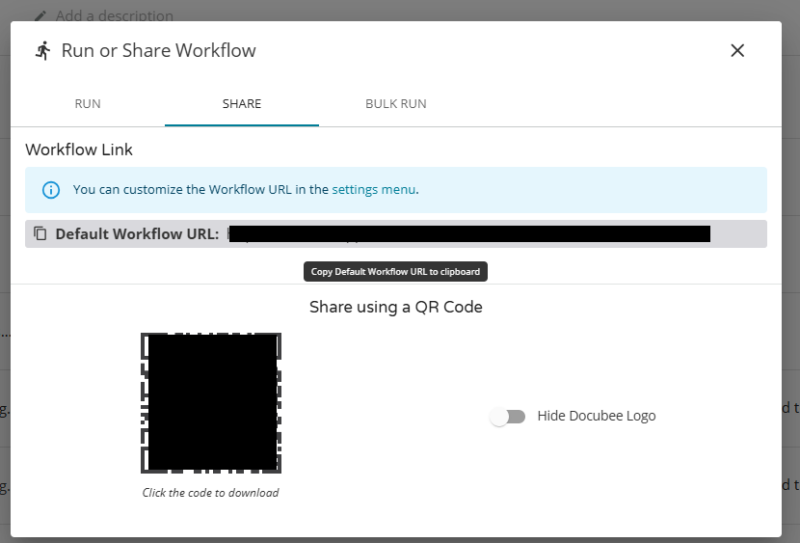This screenshot has width=800, height=543.
Task: Close the Run or Share Workflow dialog
Action: click(737, 50)
